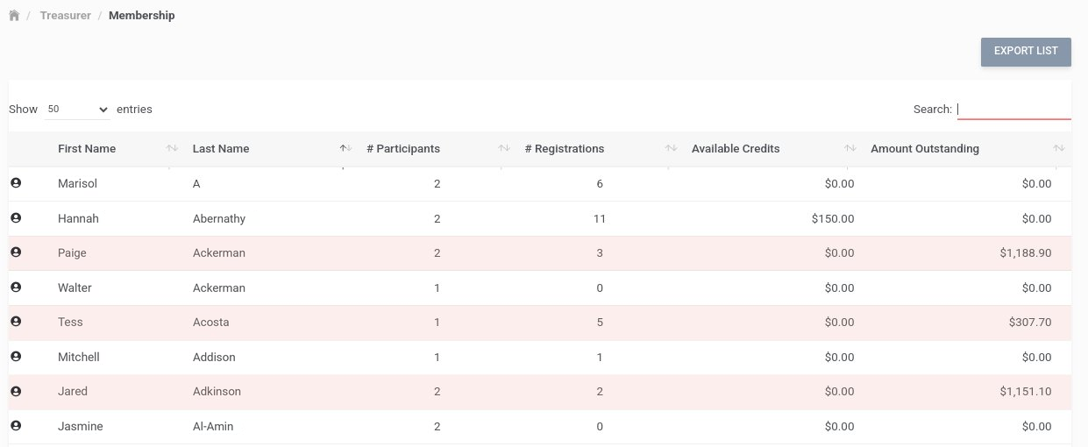The image size is (1088, 447).
Task: Sort by # Registrations column arrows
Action: [x=671, y=149]
